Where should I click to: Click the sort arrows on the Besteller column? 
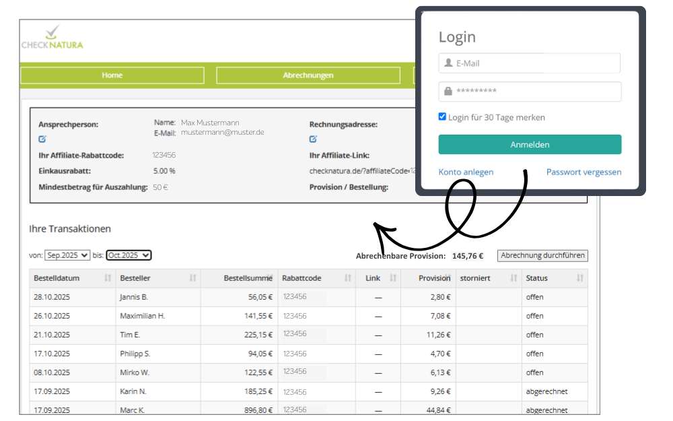click(x=193, y=278)
